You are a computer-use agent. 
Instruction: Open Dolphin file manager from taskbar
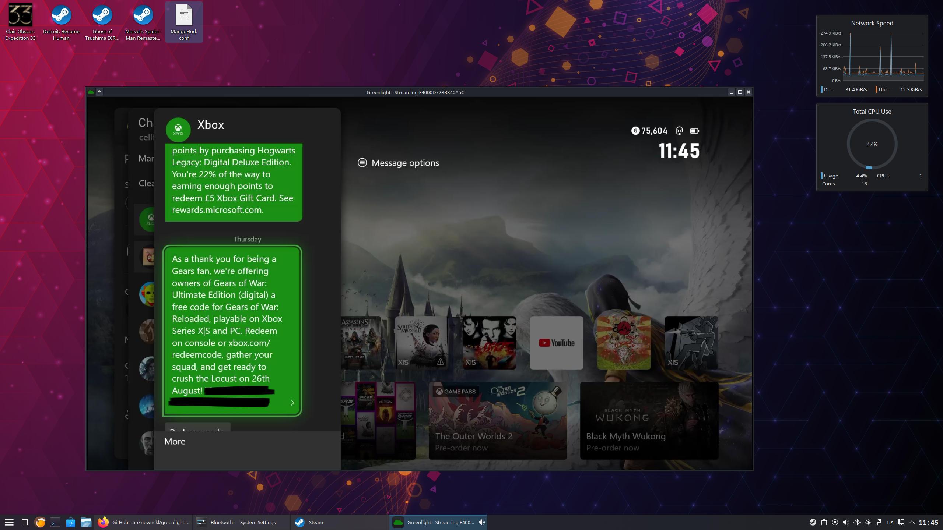tap(86, 522)
